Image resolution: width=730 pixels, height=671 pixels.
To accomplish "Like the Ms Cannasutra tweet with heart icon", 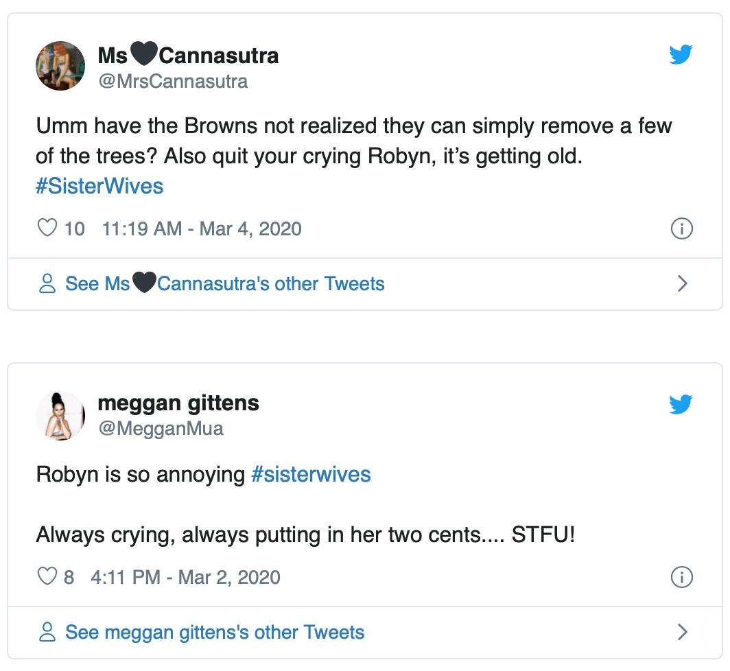I will point(47,228).
